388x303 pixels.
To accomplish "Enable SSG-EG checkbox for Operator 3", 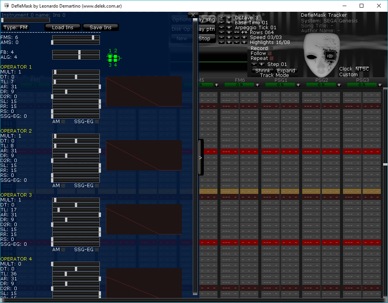I will [97, 250].
